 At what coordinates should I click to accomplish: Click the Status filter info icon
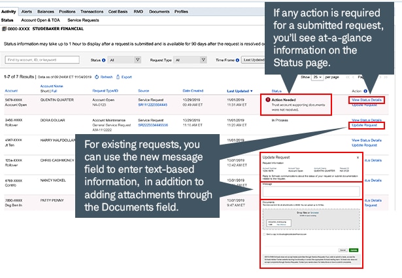point(103,60)
